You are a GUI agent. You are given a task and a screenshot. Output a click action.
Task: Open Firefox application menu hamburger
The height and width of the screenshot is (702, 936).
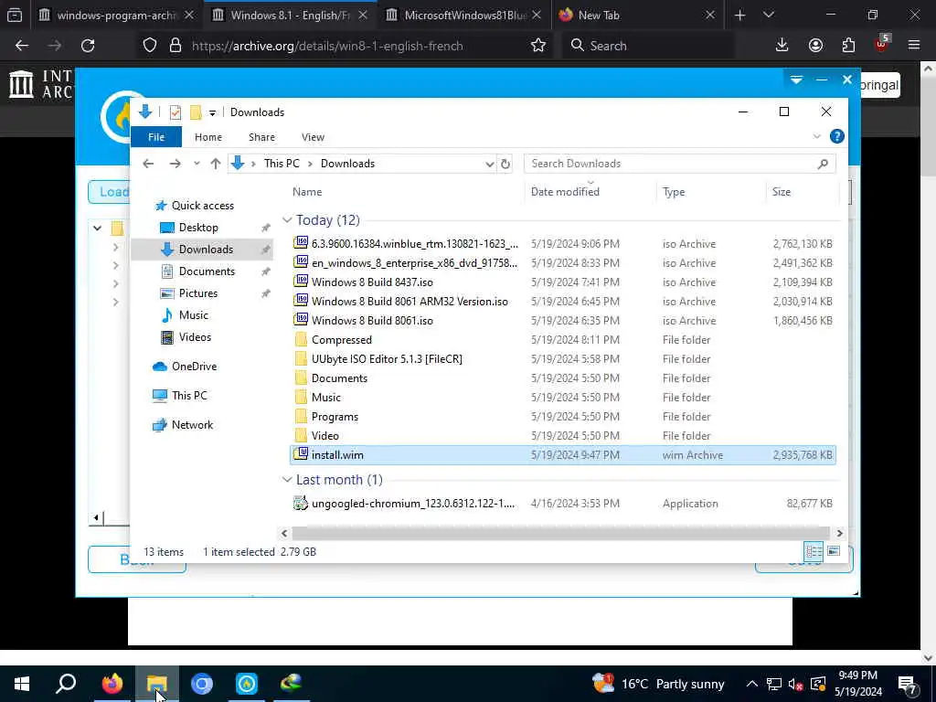[x=913, y=46]
